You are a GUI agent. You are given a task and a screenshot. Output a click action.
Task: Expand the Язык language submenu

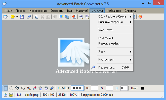[112, 51]
